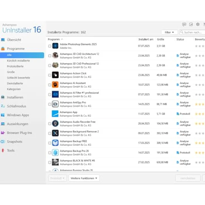Image resolution: width=205 pixels, height=205 pixels.
Task: Select the Alle programs filter
Action: (x=22, y=55)
